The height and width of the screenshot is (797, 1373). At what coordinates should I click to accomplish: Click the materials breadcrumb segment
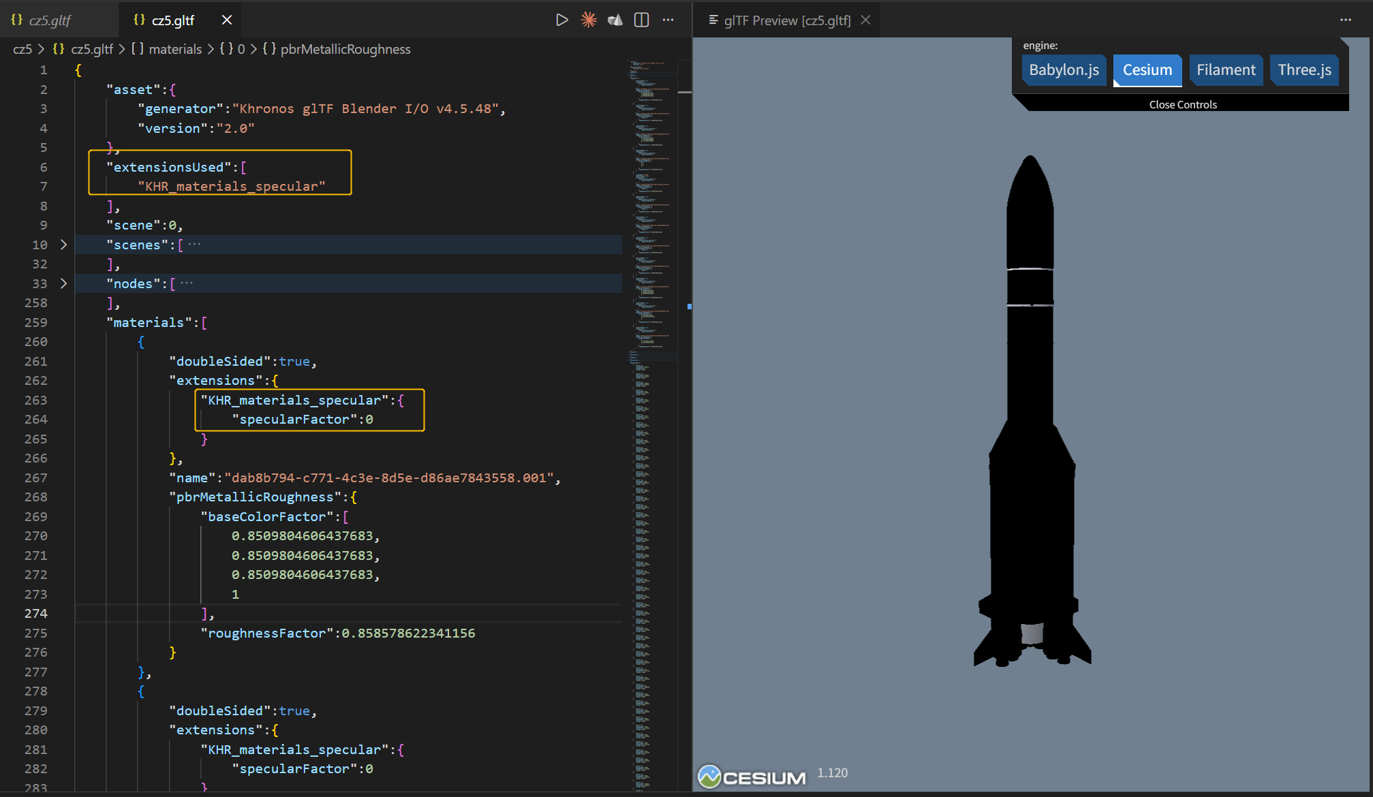(x=175, y=49)
